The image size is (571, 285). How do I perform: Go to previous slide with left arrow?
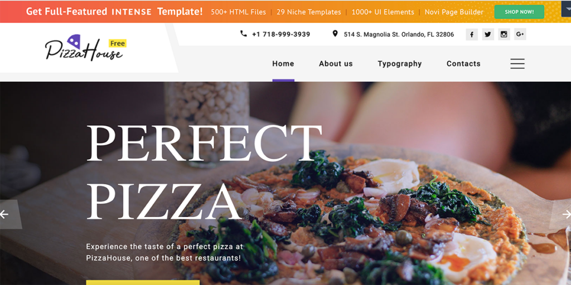(9, 214)
